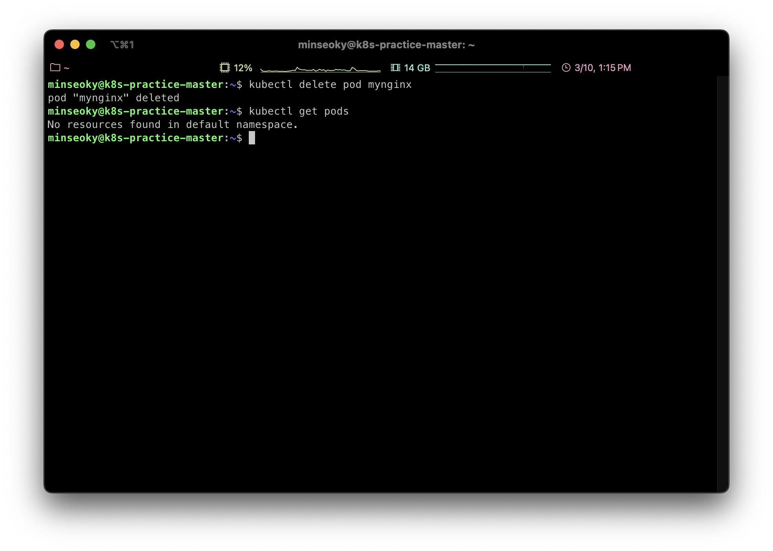
Task: Click the ⌥⌘1 window shortcut label
Action: [122, 45]
